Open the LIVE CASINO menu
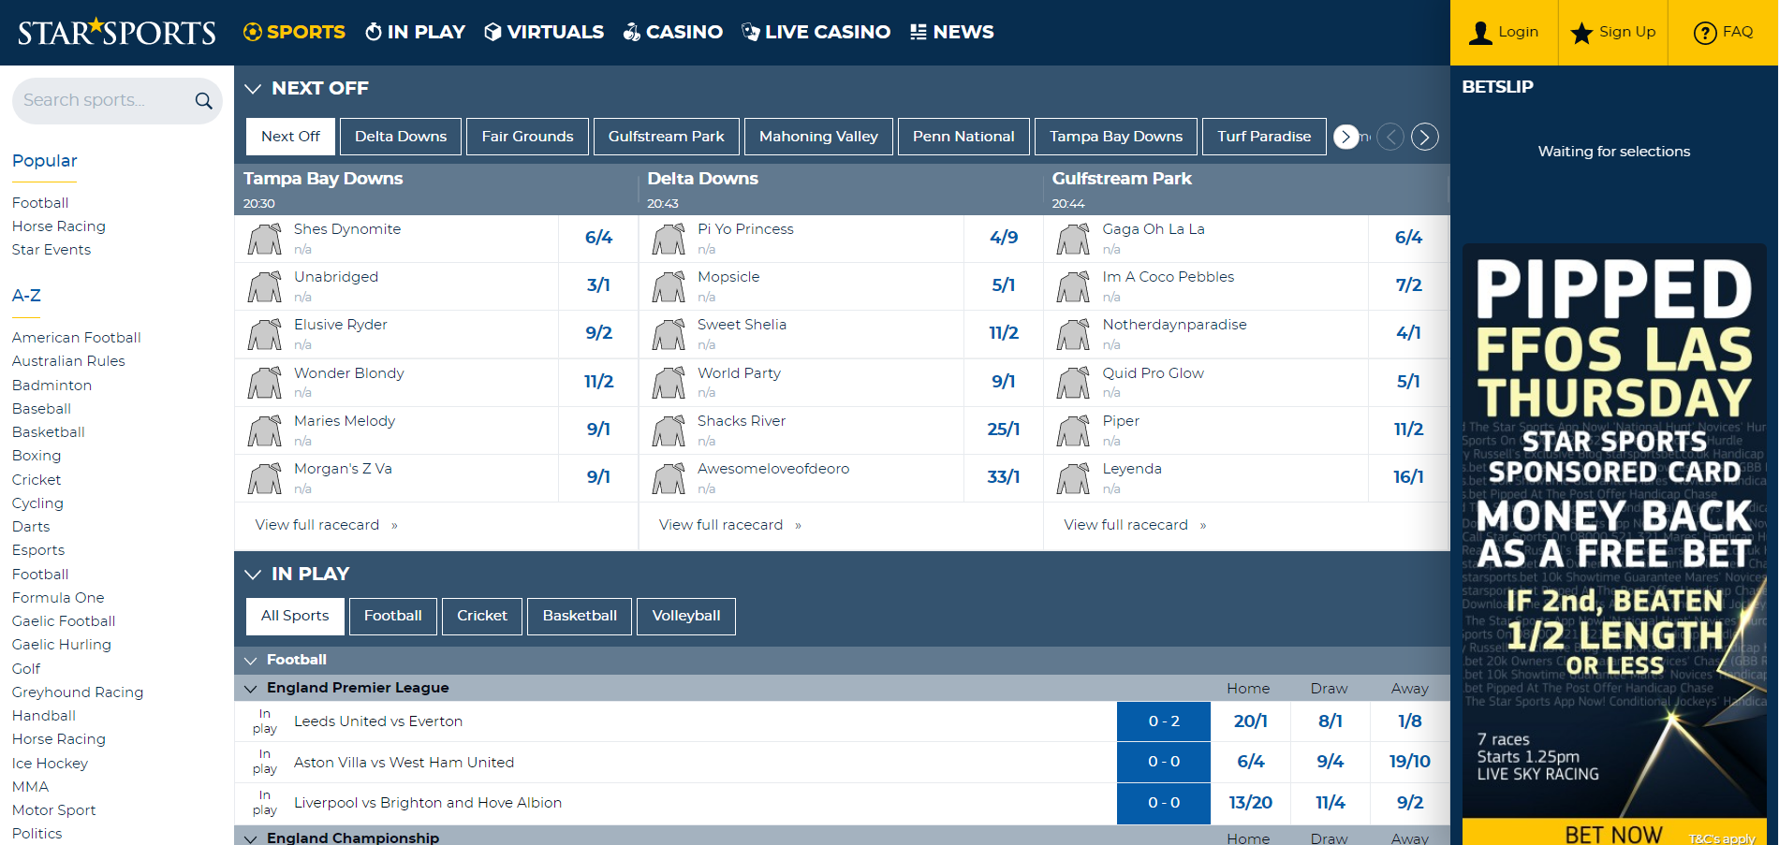Image resolution: width=1779 pixels, height=845 pixels. pyautogui.click(x=816, y=32)
